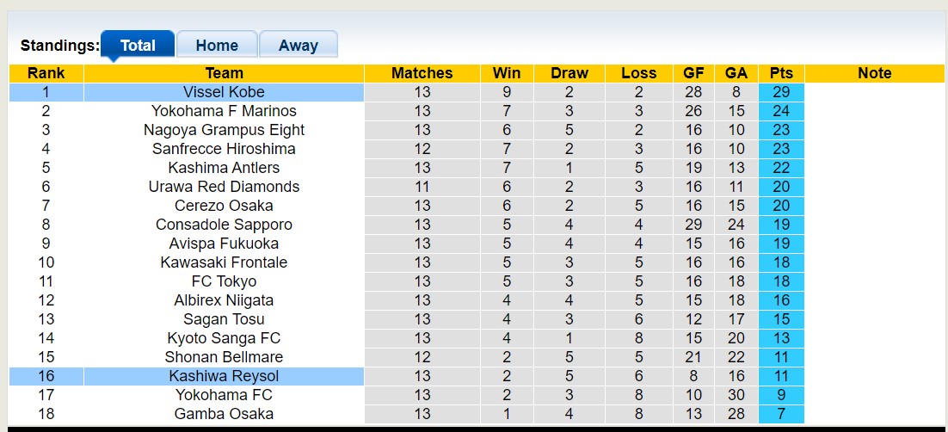Click the Pts column header
Image resolution: width=948 pixels, height=432 pixels.
781,73
